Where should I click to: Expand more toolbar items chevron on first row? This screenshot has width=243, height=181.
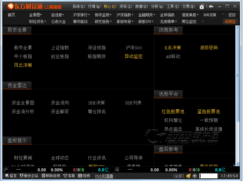pos(223,14)
